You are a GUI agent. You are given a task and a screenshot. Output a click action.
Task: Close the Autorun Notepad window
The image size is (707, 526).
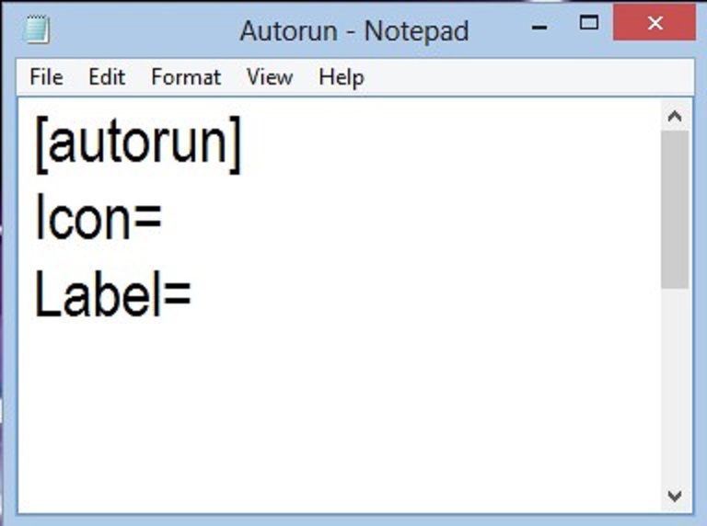tap(655, 22)
